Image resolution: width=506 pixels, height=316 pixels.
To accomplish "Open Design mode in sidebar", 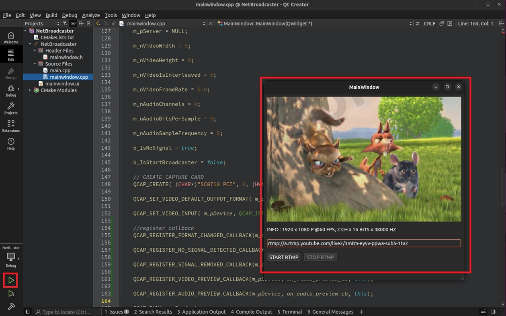I will [x=11, y=73].
